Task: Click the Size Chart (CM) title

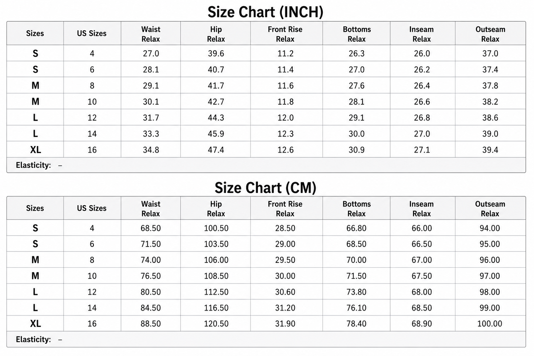Action: pos(265,188)
